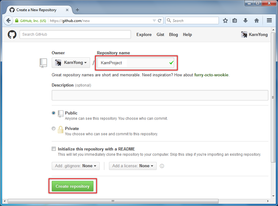Click the furry-octo-wookie name suggestion

[x=211, y=75]
